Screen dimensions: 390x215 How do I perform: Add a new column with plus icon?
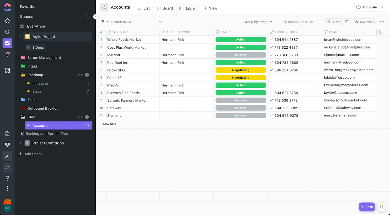pos(380,32)
